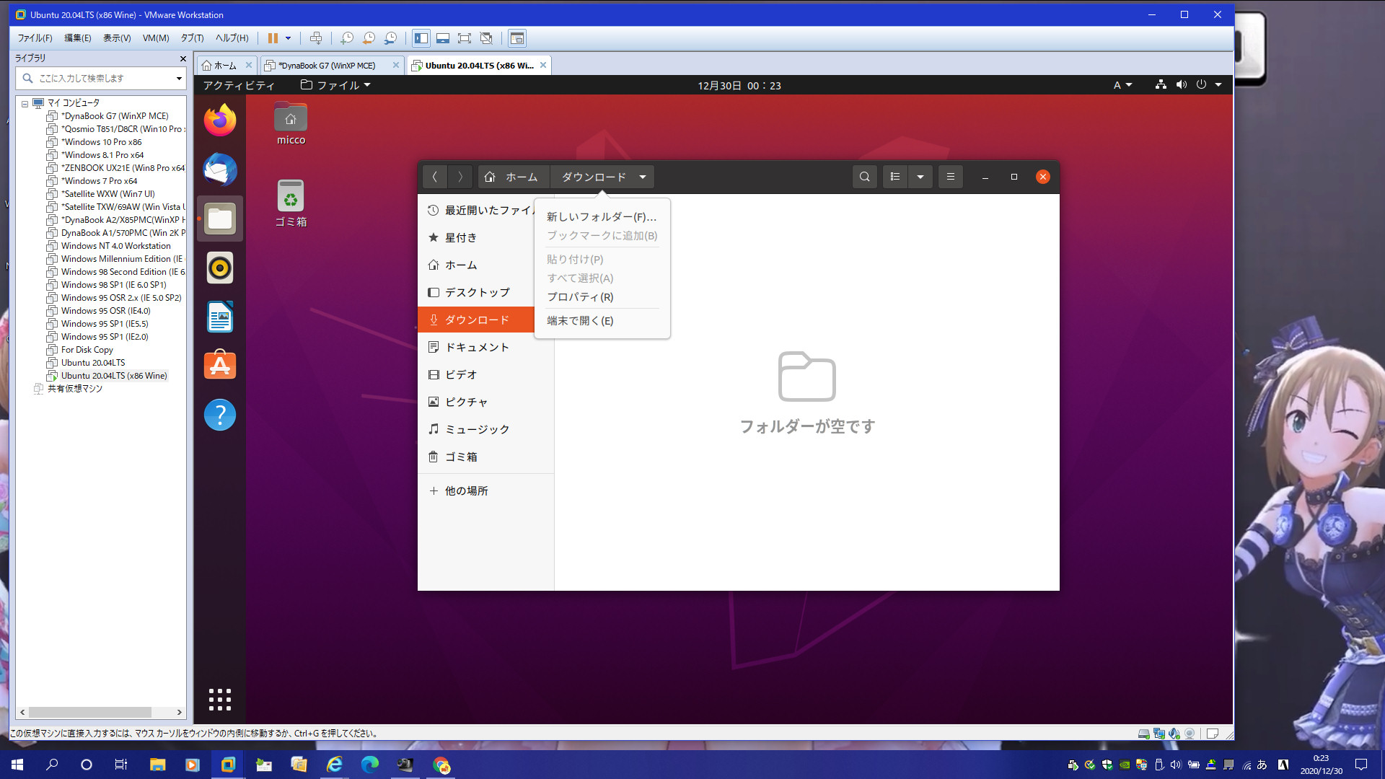Screen dimensions: 1385x779
Task: Close the Ubuntu 20.04LTS (x86 Wine) tab
Action: [543, 65]
